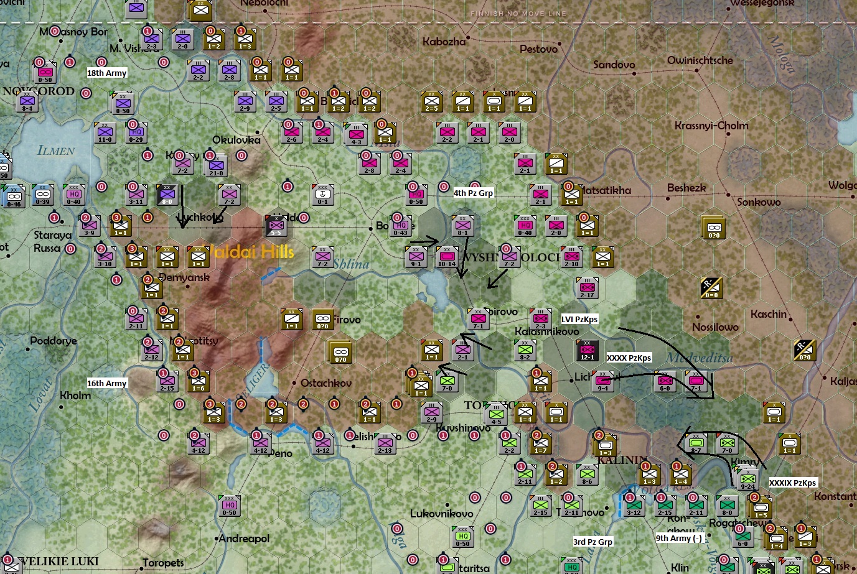The image size is (857, 574).
Task: Click the pink 6-0 counter near Medveditsa
Action: (665, 381)
